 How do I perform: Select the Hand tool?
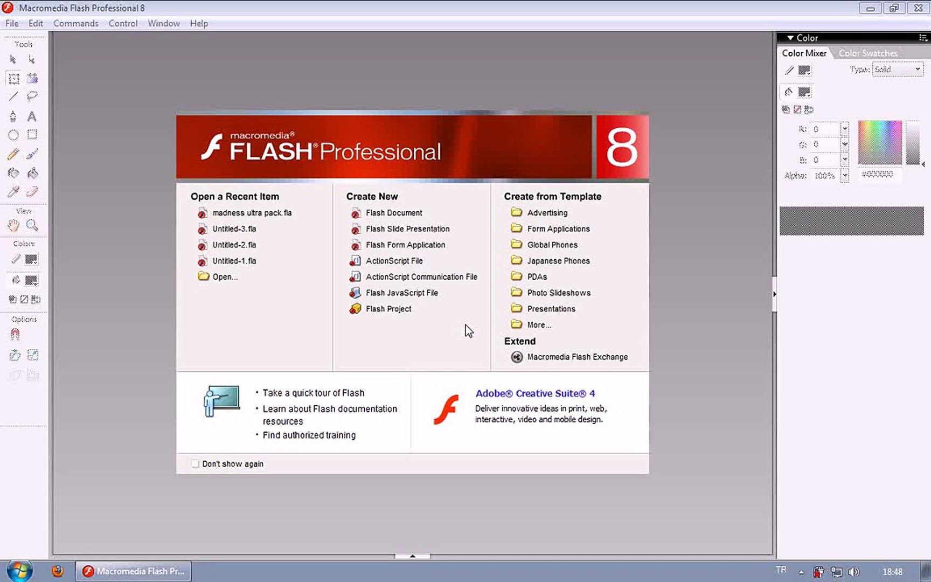[13, 225]
